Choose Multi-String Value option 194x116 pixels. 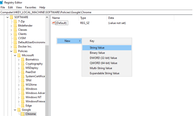107,68
